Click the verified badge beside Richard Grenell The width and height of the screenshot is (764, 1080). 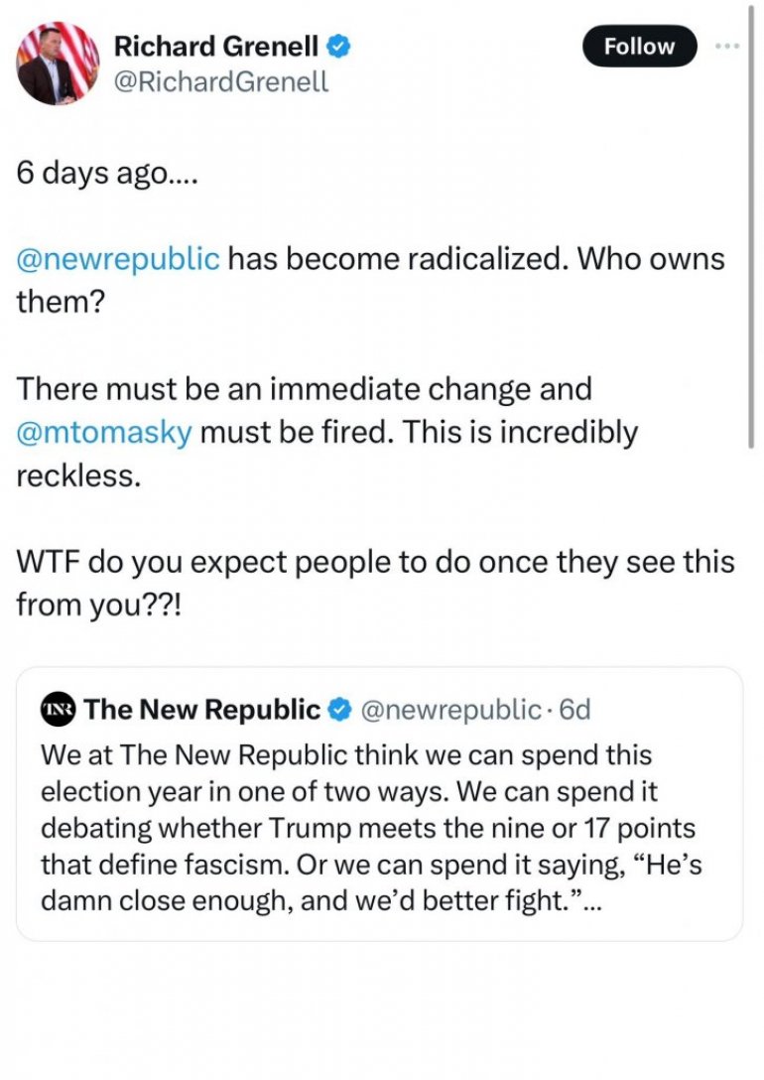click(338, 46)
